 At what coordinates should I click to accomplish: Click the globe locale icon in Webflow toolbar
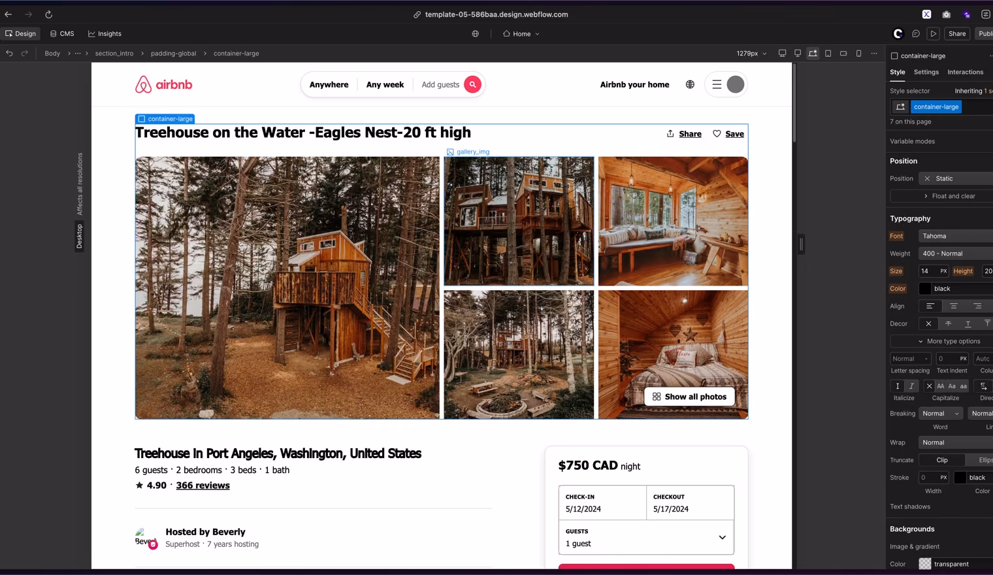476,34
